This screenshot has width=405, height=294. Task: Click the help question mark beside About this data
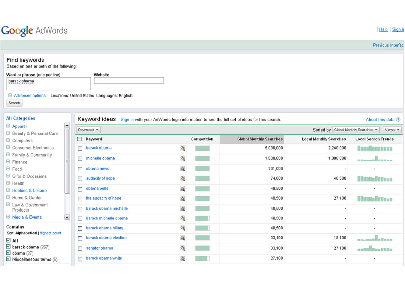[x=398, y=120]
